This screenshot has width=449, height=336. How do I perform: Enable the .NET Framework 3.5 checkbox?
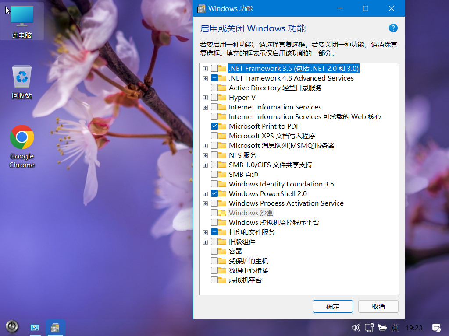point(214,68)
